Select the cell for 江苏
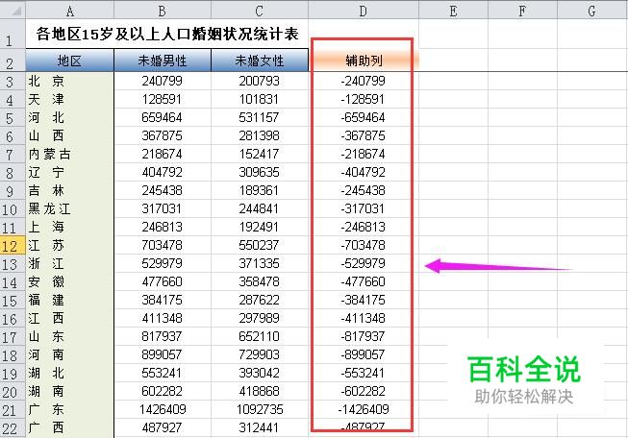 pyautogui.click(x=69, y=246)
